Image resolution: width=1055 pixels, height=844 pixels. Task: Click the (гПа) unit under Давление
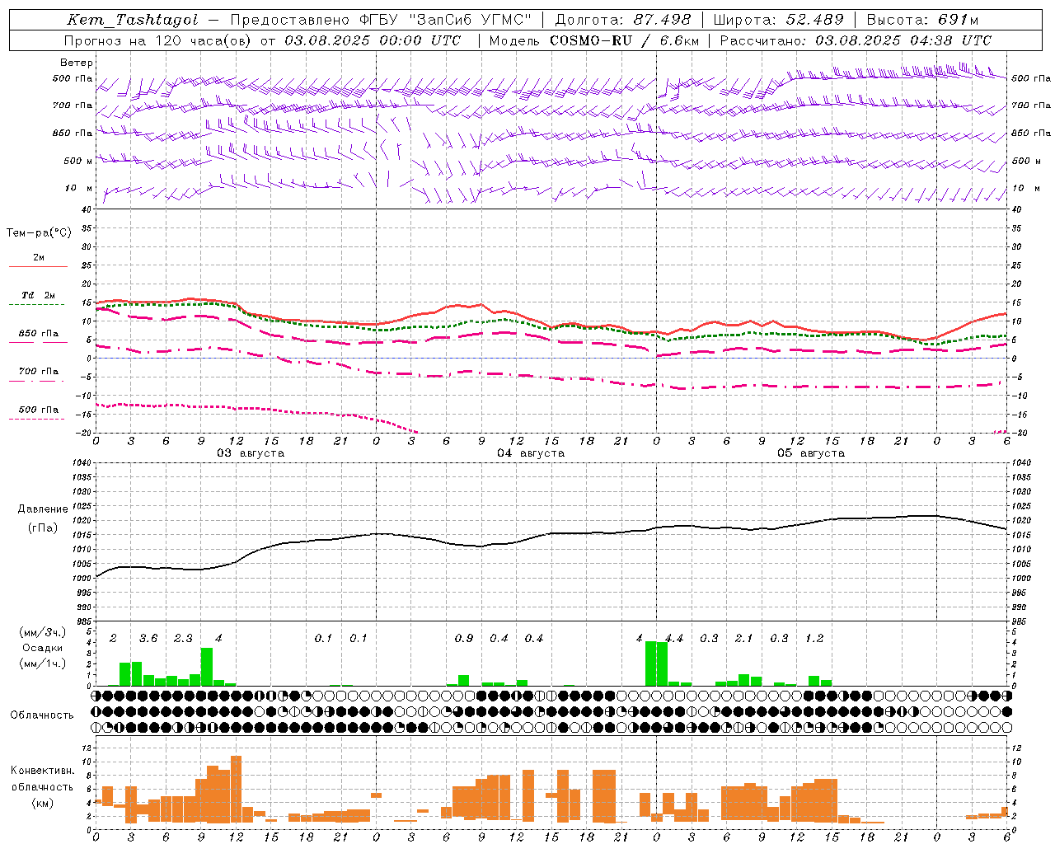pos(42,527)
